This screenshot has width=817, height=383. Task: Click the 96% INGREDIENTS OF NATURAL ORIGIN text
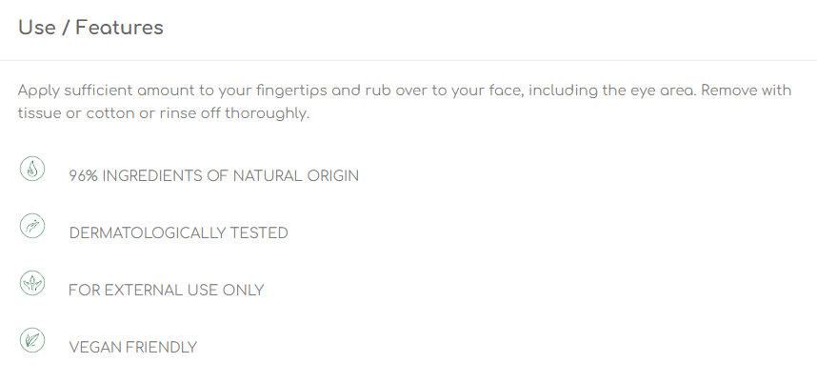pyautogui.click(x=213, y=176)
